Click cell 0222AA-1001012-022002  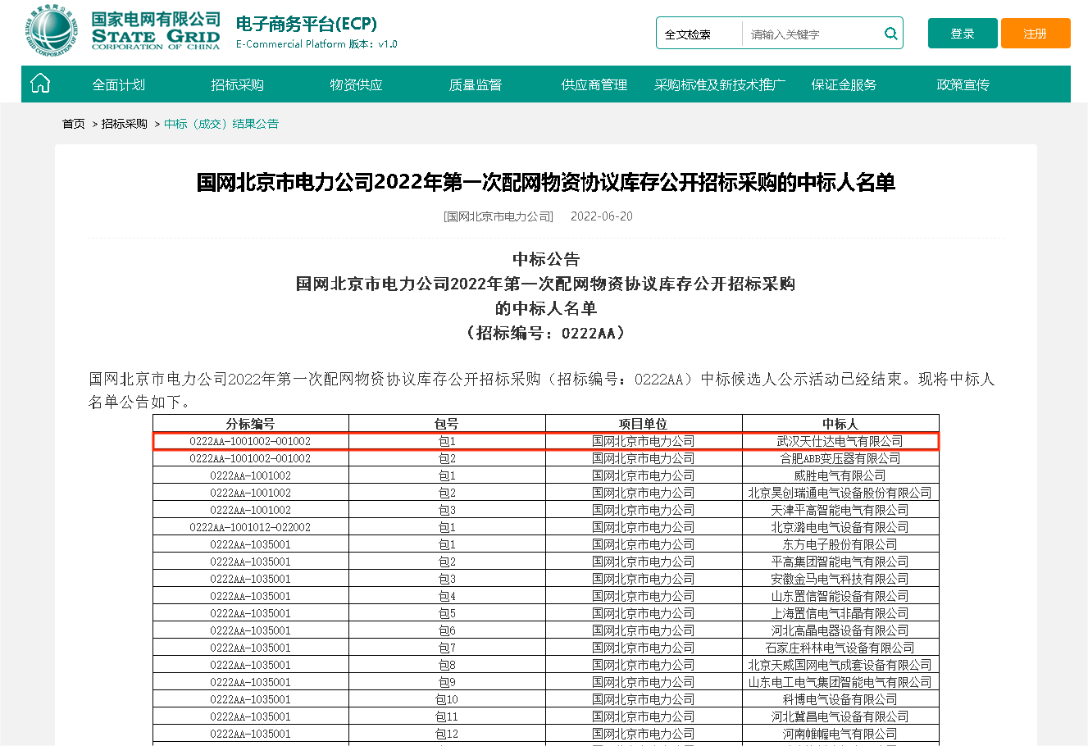251,527
